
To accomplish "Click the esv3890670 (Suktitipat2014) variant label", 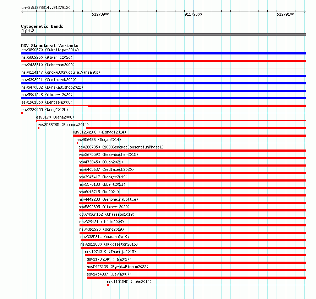I will [x=50, y=50].
